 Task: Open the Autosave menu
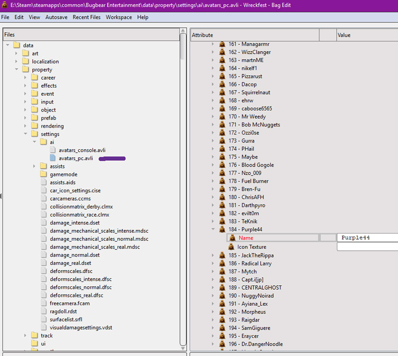pos(56,17)
